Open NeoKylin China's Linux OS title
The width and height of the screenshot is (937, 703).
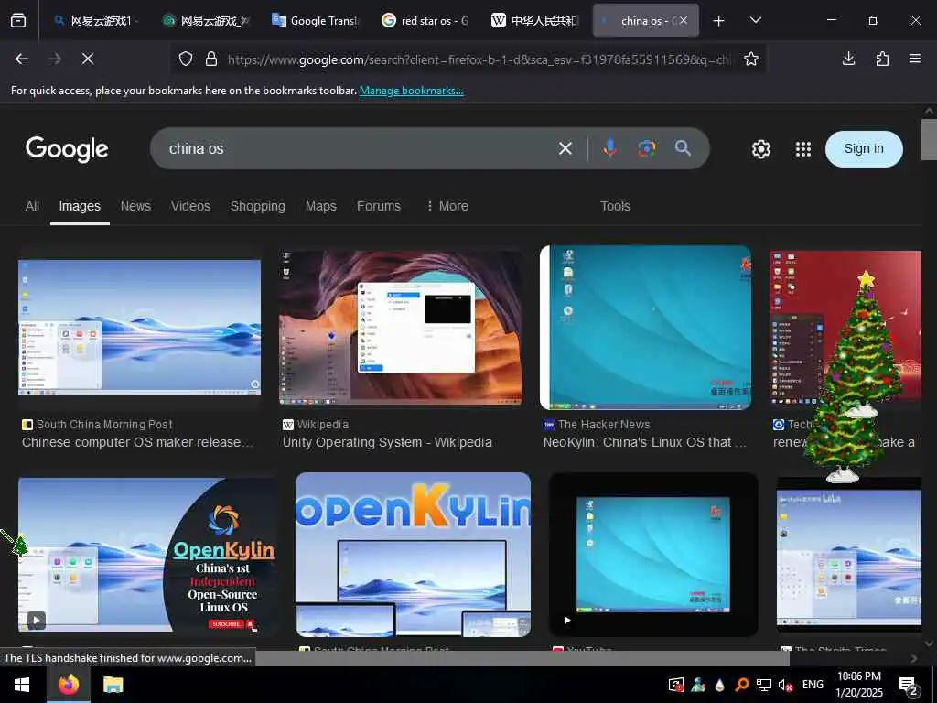[644, 442]
